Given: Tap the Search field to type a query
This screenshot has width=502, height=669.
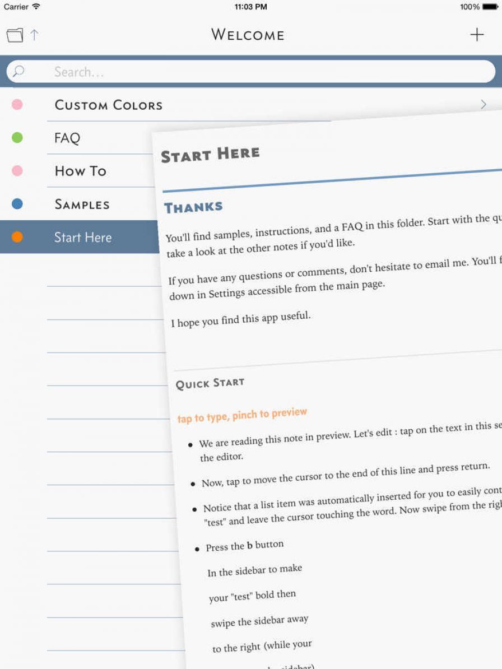Looking at the screenshot, I should (224, 72).
